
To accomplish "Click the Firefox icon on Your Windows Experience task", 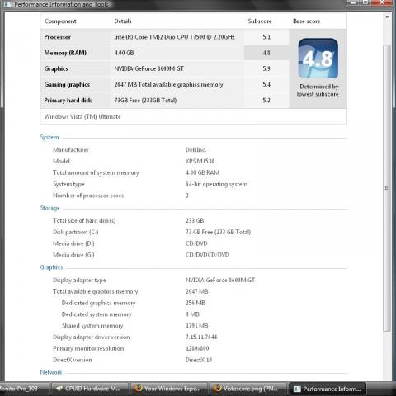I will tap(139, 388).
